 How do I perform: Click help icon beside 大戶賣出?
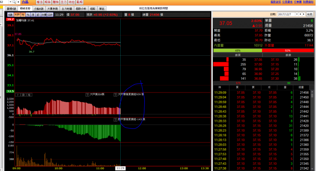(87, 95)
